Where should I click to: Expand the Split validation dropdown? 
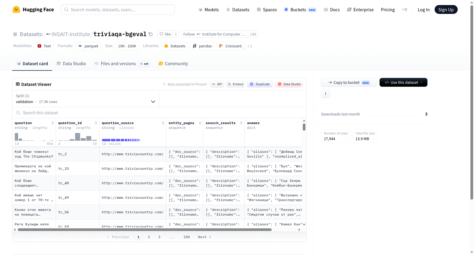tap(86, 99)
